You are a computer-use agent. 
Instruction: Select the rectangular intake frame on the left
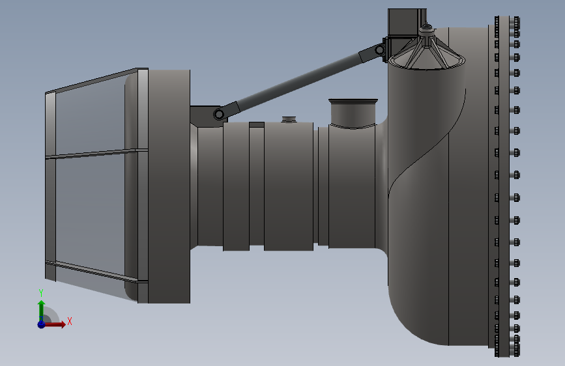pos(96,185)
